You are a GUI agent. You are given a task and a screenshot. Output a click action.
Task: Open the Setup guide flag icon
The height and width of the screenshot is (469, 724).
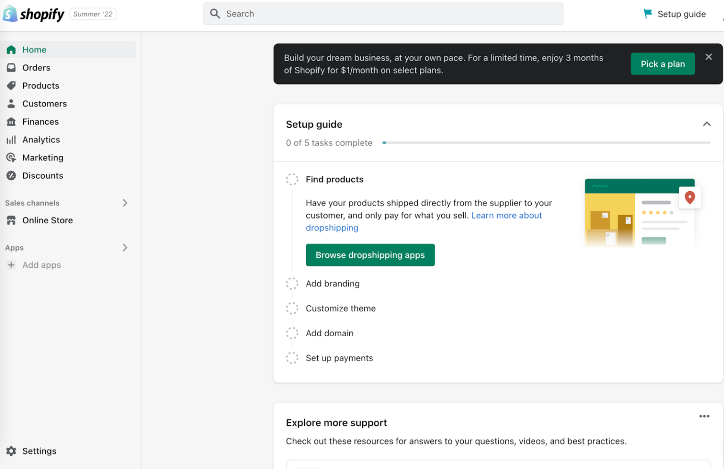pyautogui.click(x=648, y=14)
